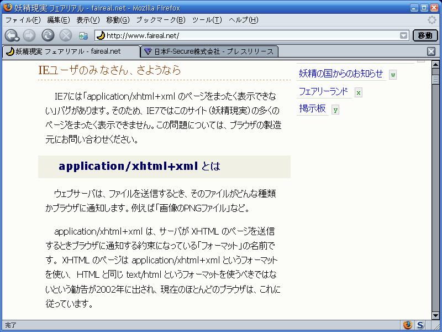Click the 完了 status bar text

tap(10, 325)
